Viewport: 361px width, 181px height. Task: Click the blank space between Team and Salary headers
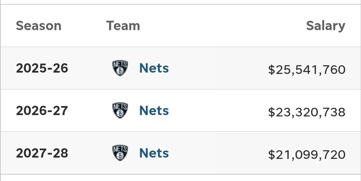pos(223,25)
